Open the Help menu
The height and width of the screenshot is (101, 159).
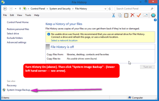(37, 15)
